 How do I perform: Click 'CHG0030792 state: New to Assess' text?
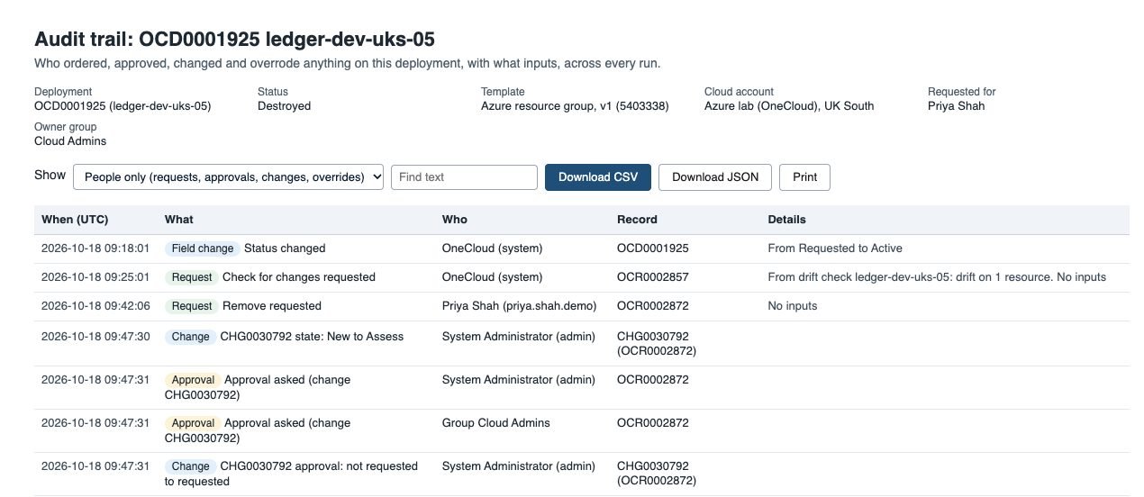313,337
